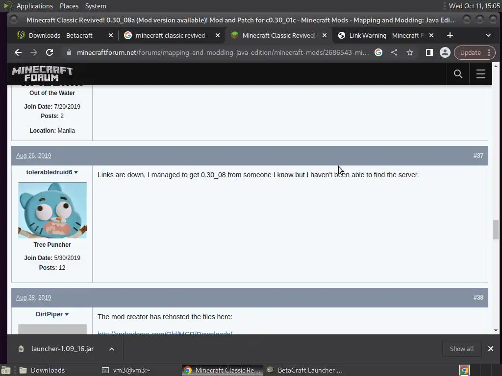Click the Update button in Chrome
Viewport: 502px width, 376px height.
click(470, 52)
